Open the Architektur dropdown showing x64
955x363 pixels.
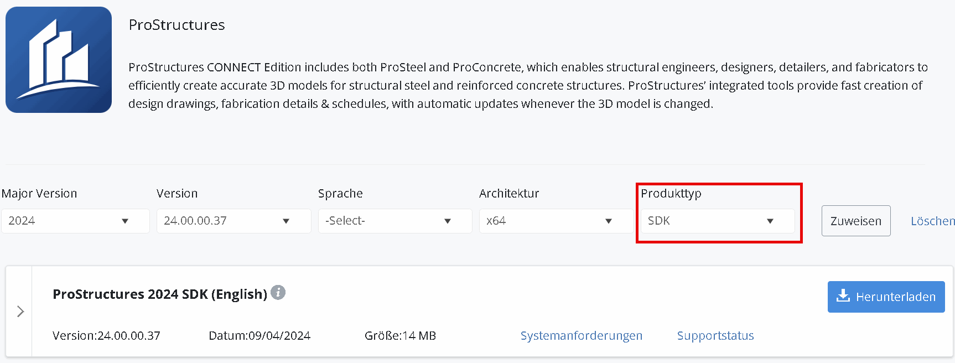coord(556,221)
